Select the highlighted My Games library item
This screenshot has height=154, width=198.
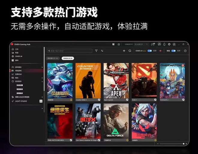[x=27, y=71]
